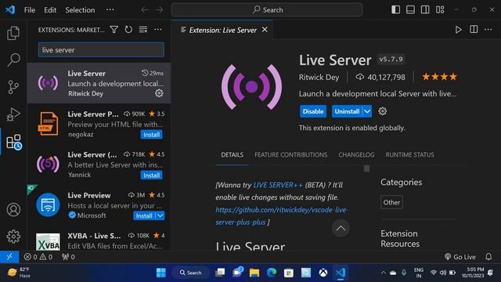
Task: Go forward with the right arrow
Action: coord(159,10)
